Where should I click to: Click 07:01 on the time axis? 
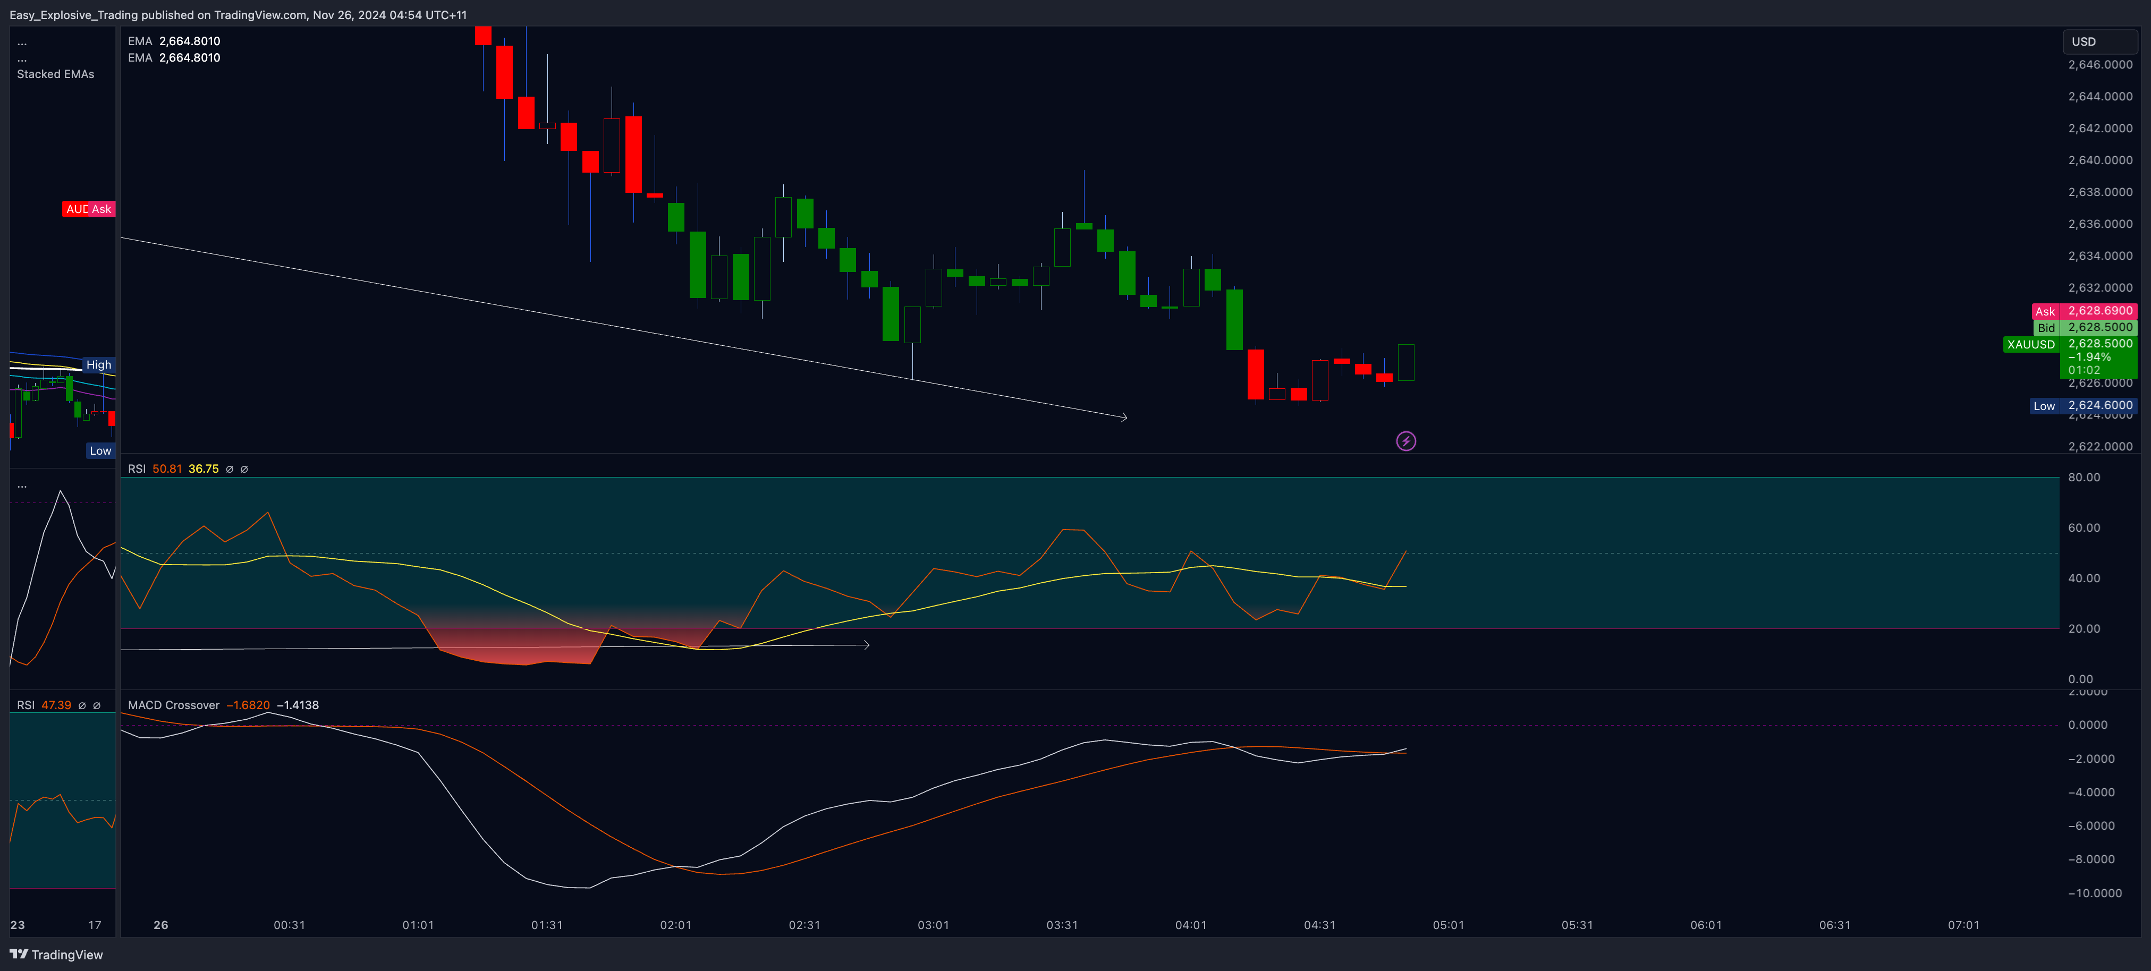pyautogui.click(x=1964, y=925)
